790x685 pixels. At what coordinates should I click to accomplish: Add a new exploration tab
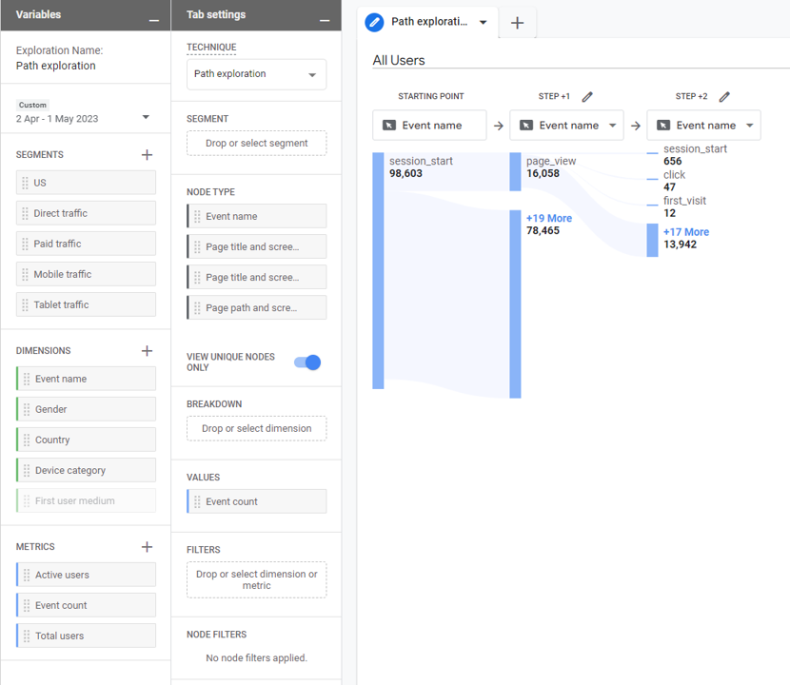click(518, 23)
